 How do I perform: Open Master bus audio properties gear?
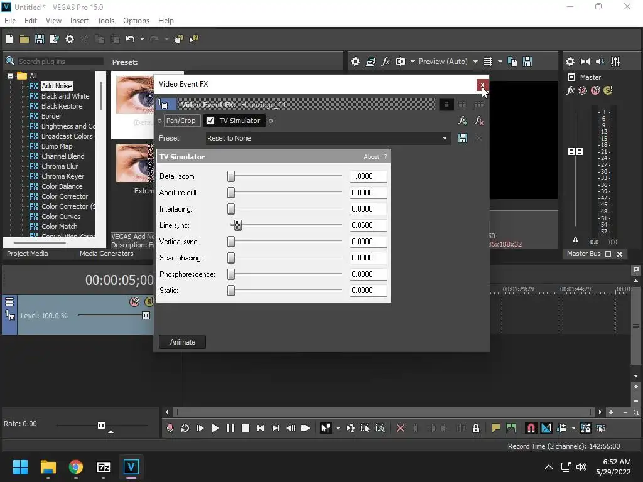pos(570,62)
